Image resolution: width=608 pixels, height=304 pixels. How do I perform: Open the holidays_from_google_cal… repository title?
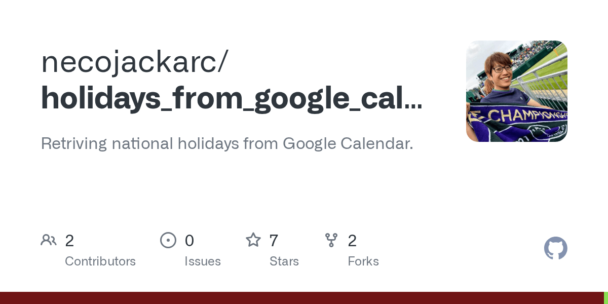coord(231,98)
